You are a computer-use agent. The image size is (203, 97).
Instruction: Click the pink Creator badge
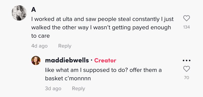105,61
